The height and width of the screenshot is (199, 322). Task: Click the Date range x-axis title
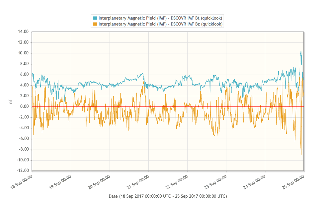(168, 196)
